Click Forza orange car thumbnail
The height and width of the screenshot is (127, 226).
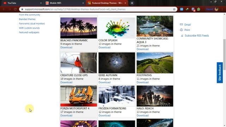pyautogui.click(x=78, y=96)
